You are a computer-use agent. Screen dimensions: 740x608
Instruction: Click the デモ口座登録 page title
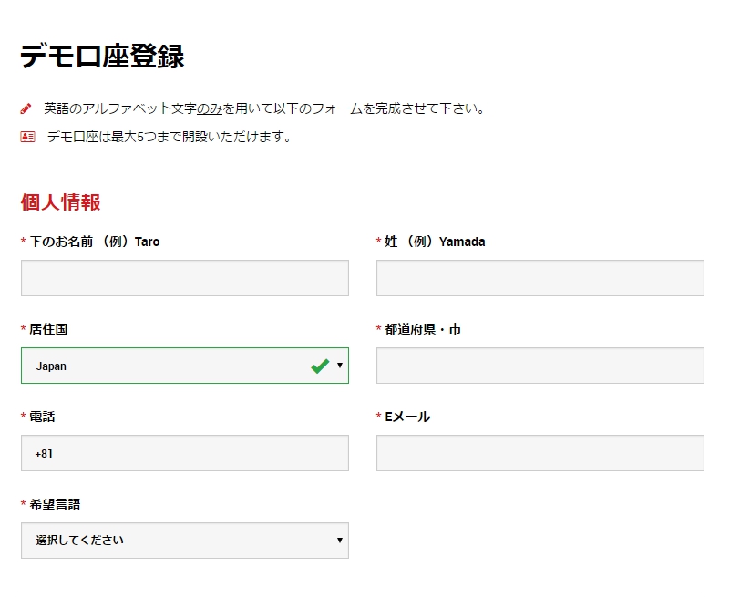[102, 57]
